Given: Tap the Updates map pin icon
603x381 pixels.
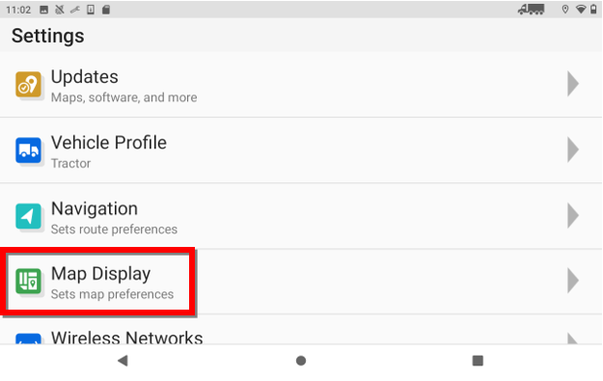Looking at the screenshot, I should pos(28,84).
